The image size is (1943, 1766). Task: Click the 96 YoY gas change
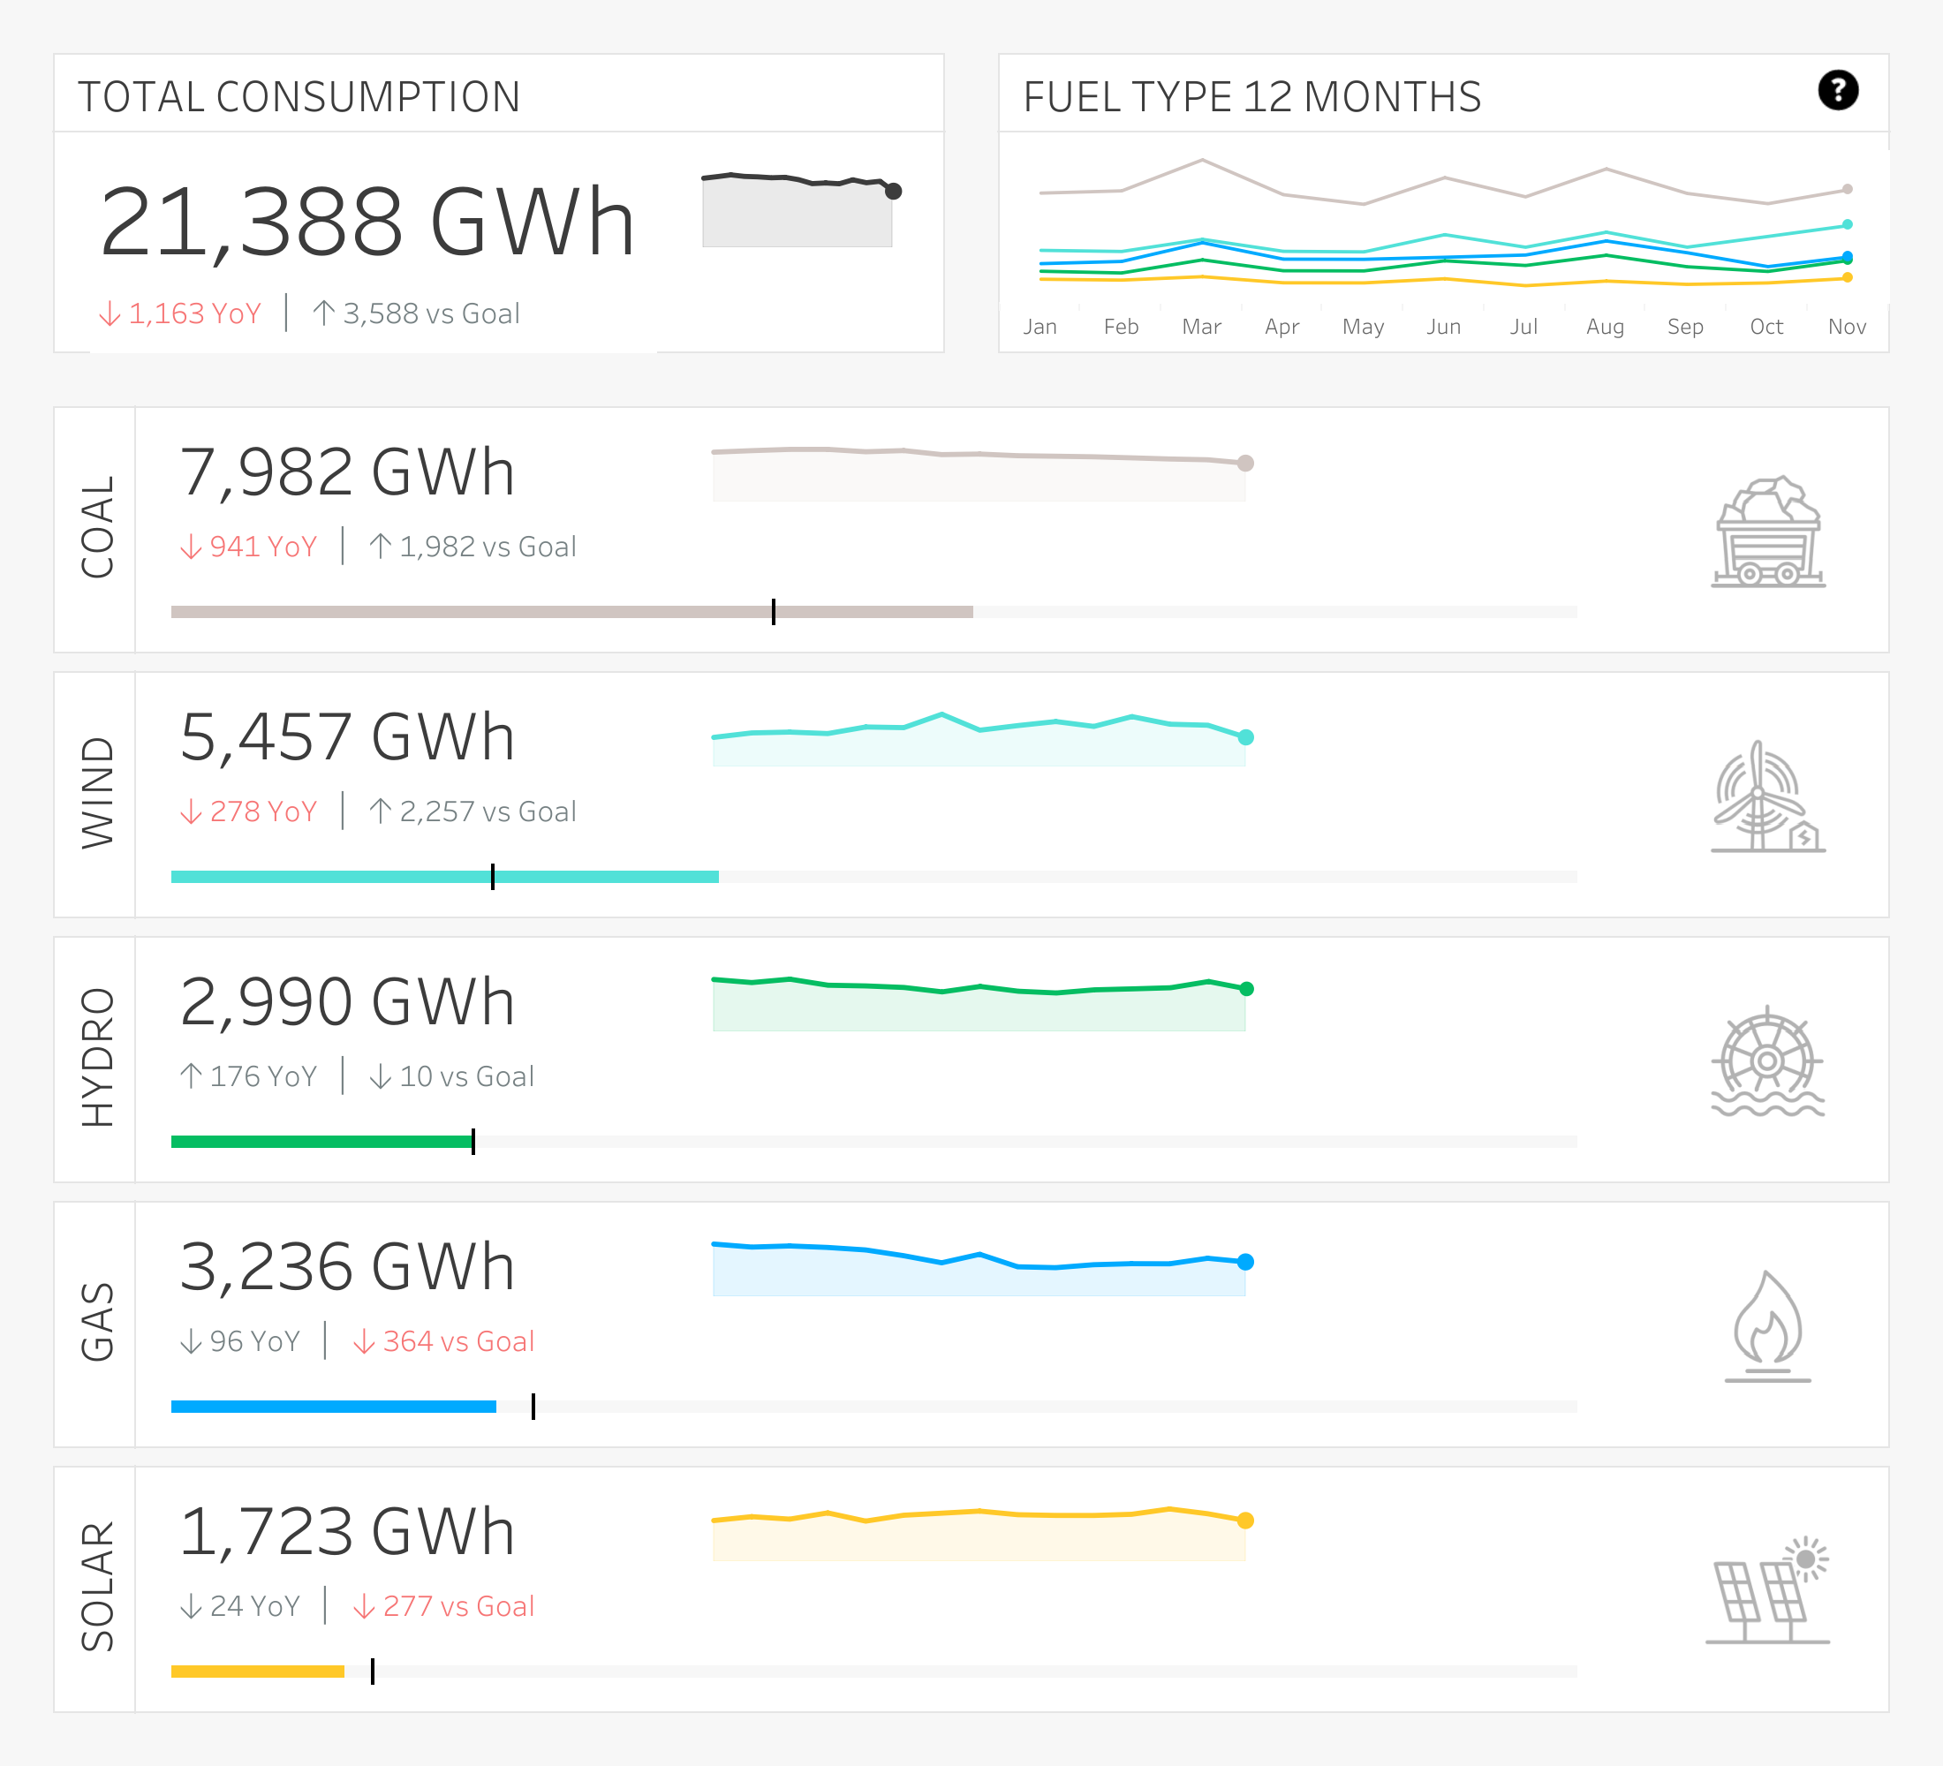coord(240,1341)
